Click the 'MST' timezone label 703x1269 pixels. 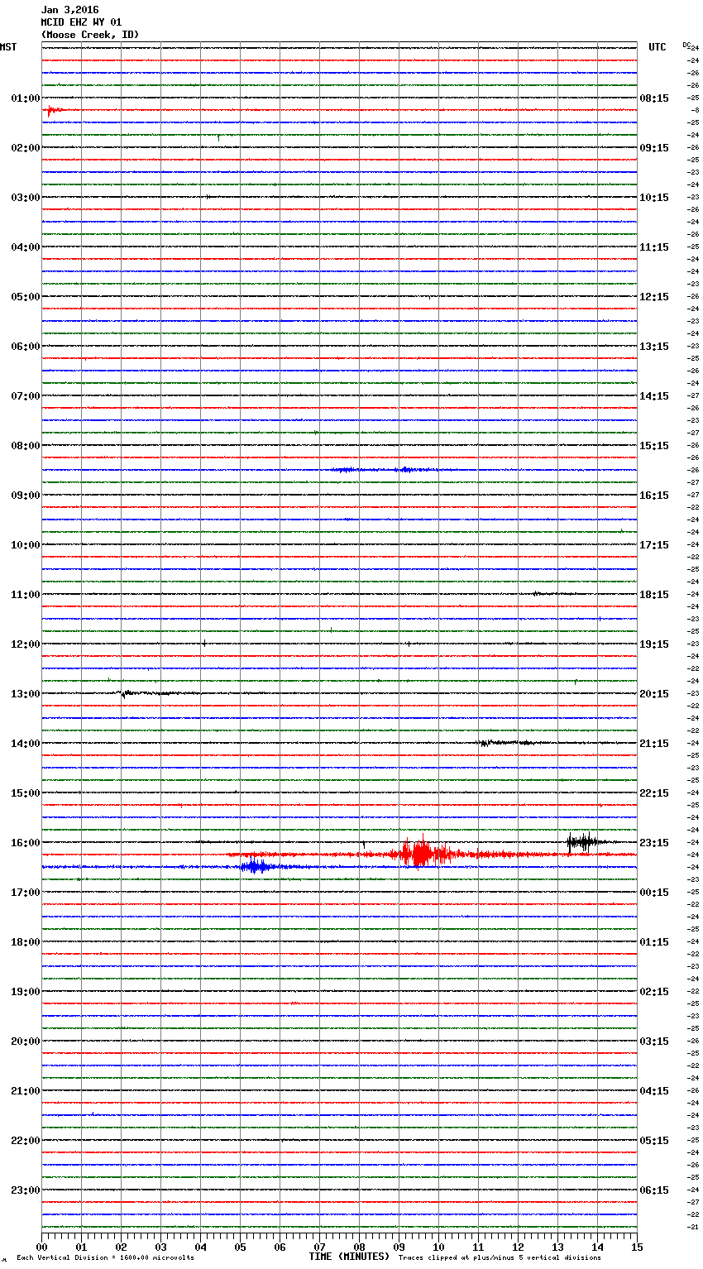(8, 47)
